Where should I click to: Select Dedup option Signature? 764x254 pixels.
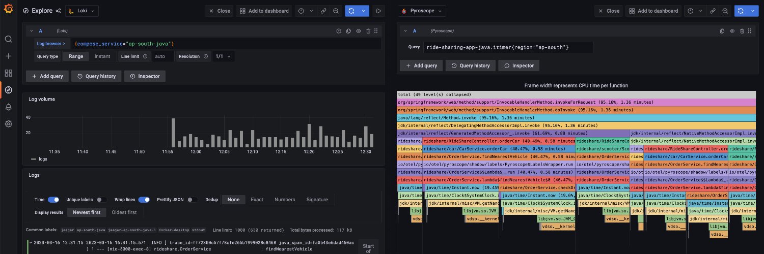coord(317,200)
